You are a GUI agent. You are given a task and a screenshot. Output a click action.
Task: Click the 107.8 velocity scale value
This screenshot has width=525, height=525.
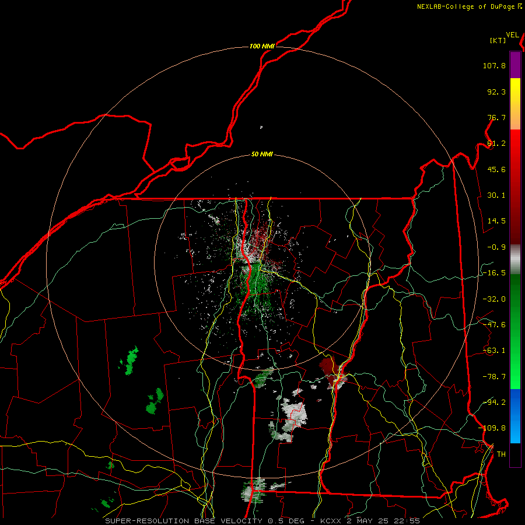coord(494,65)
